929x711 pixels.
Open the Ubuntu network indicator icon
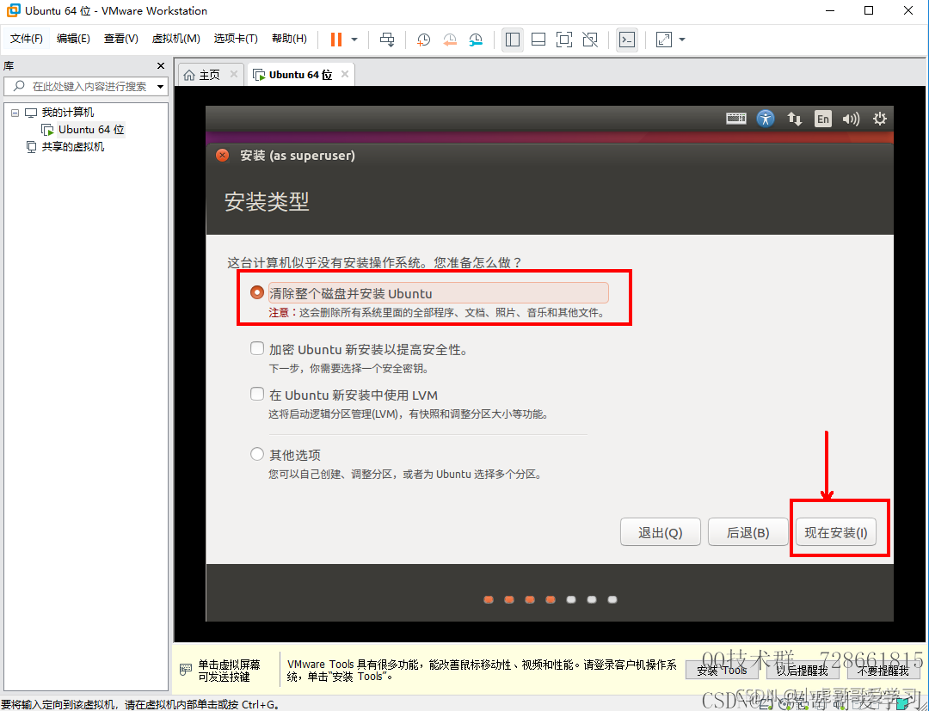795,119
